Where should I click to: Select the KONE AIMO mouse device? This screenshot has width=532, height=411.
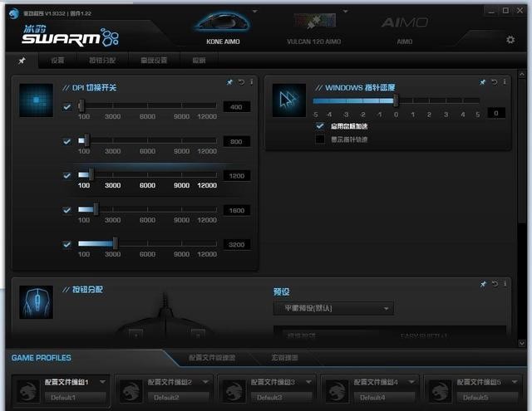[223, 27]
